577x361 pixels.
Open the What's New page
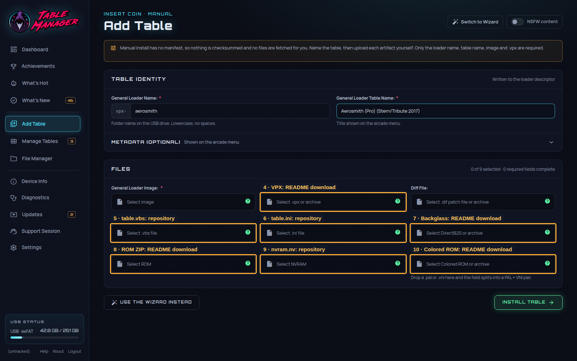click(43, 100)
